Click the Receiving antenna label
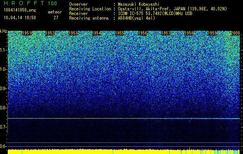Image resolution: width=243 pixels, height=154 pixels. [x=89, y=18]
